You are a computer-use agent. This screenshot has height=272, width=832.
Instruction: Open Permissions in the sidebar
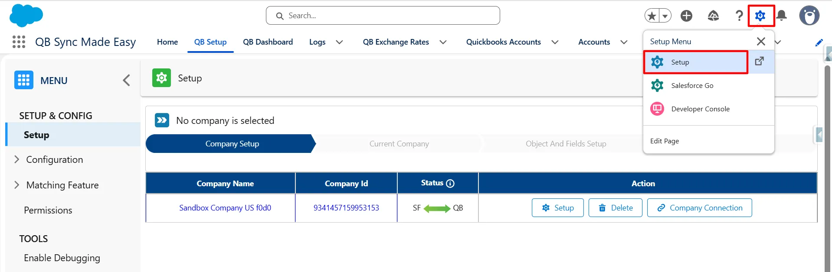[x=48, y=210]
